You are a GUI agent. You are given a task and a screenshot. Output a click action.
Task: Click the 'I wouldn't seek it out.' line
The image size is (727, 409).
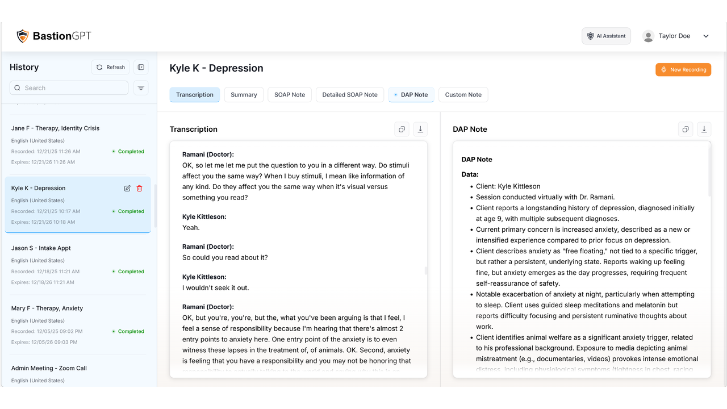[x=216, y=288]
